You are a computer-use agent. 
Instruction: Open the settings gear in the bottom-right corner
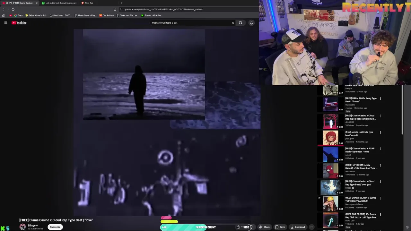(407, 227)
